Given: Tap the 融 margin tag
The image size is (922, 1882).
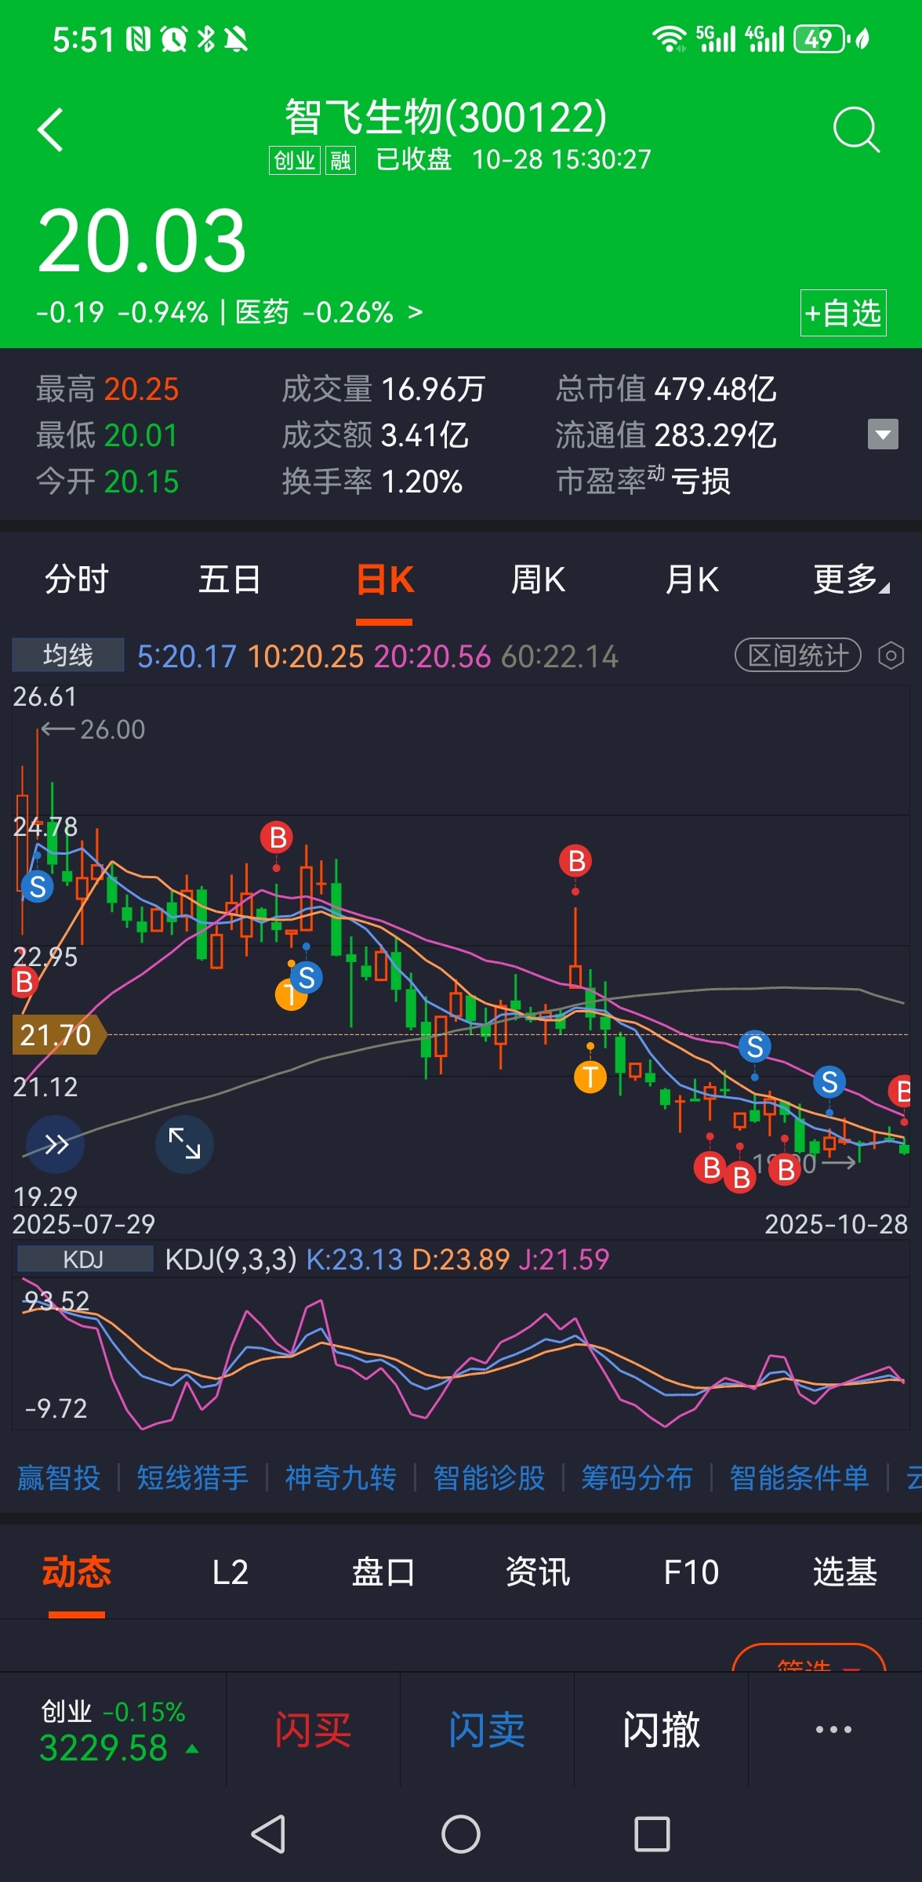Looking at the screenshot, I should click(x=340, y=161).
